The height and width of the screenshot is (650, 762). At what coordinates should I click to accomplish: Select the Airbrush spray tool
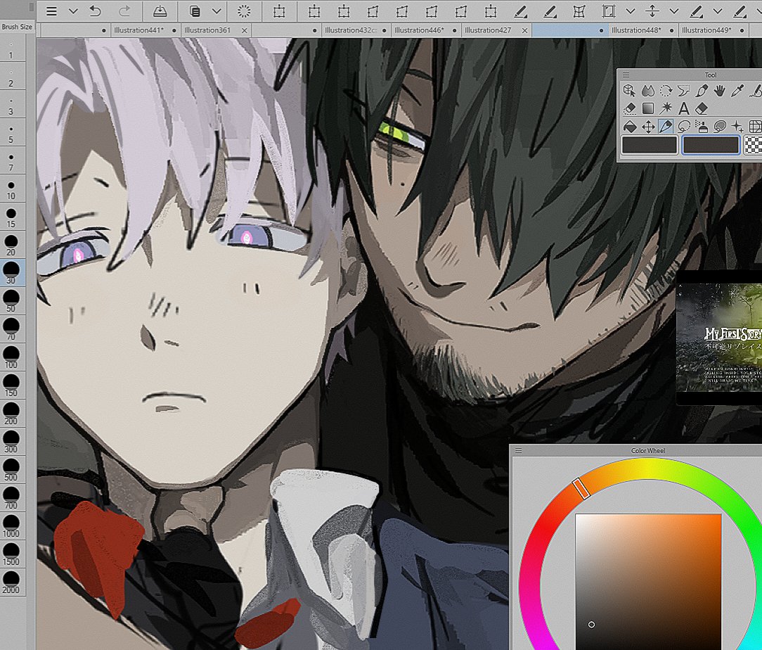[702, 127]
